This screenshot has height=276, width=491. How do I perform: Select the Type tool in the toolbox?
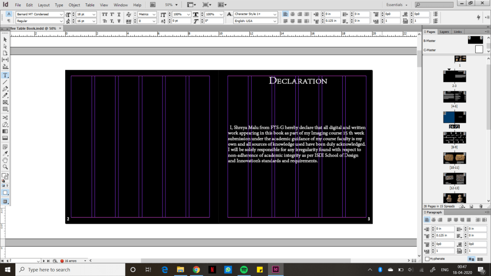(5, 75)
